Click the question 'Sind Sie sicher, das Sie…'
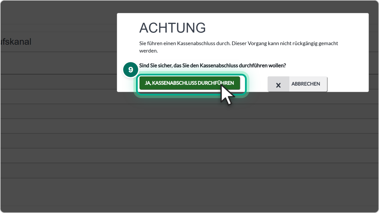Viewport: 379px width, 213px height. [213, 65]
